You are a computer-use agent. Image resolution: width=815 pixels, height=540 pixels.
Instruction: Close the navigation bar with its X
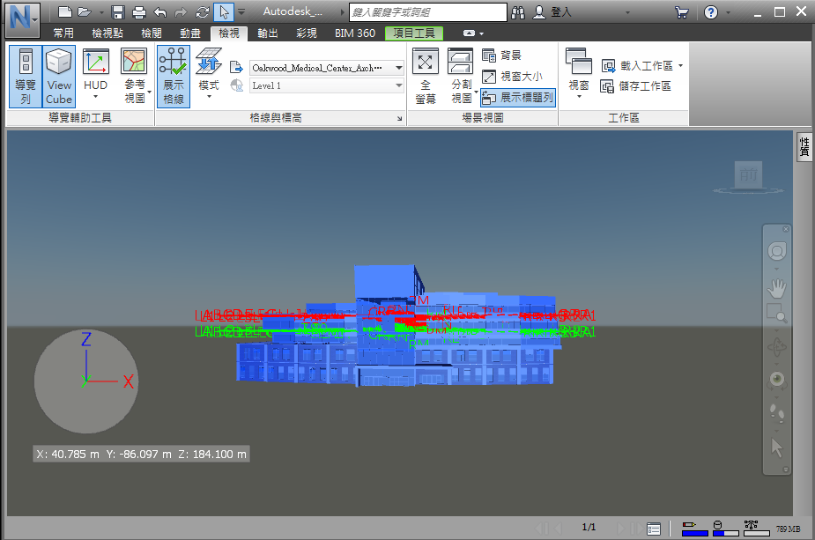pyautogui.click(x=786, y=229)
